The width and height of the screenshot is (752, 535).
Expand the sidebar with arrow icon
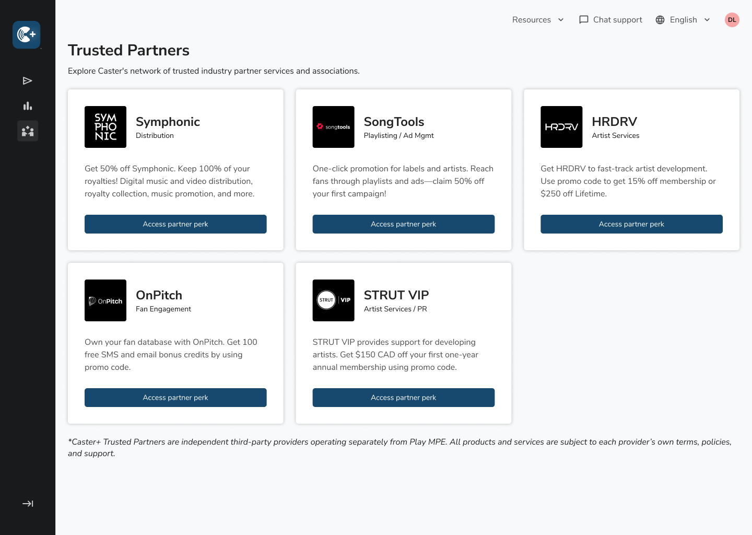28,504
